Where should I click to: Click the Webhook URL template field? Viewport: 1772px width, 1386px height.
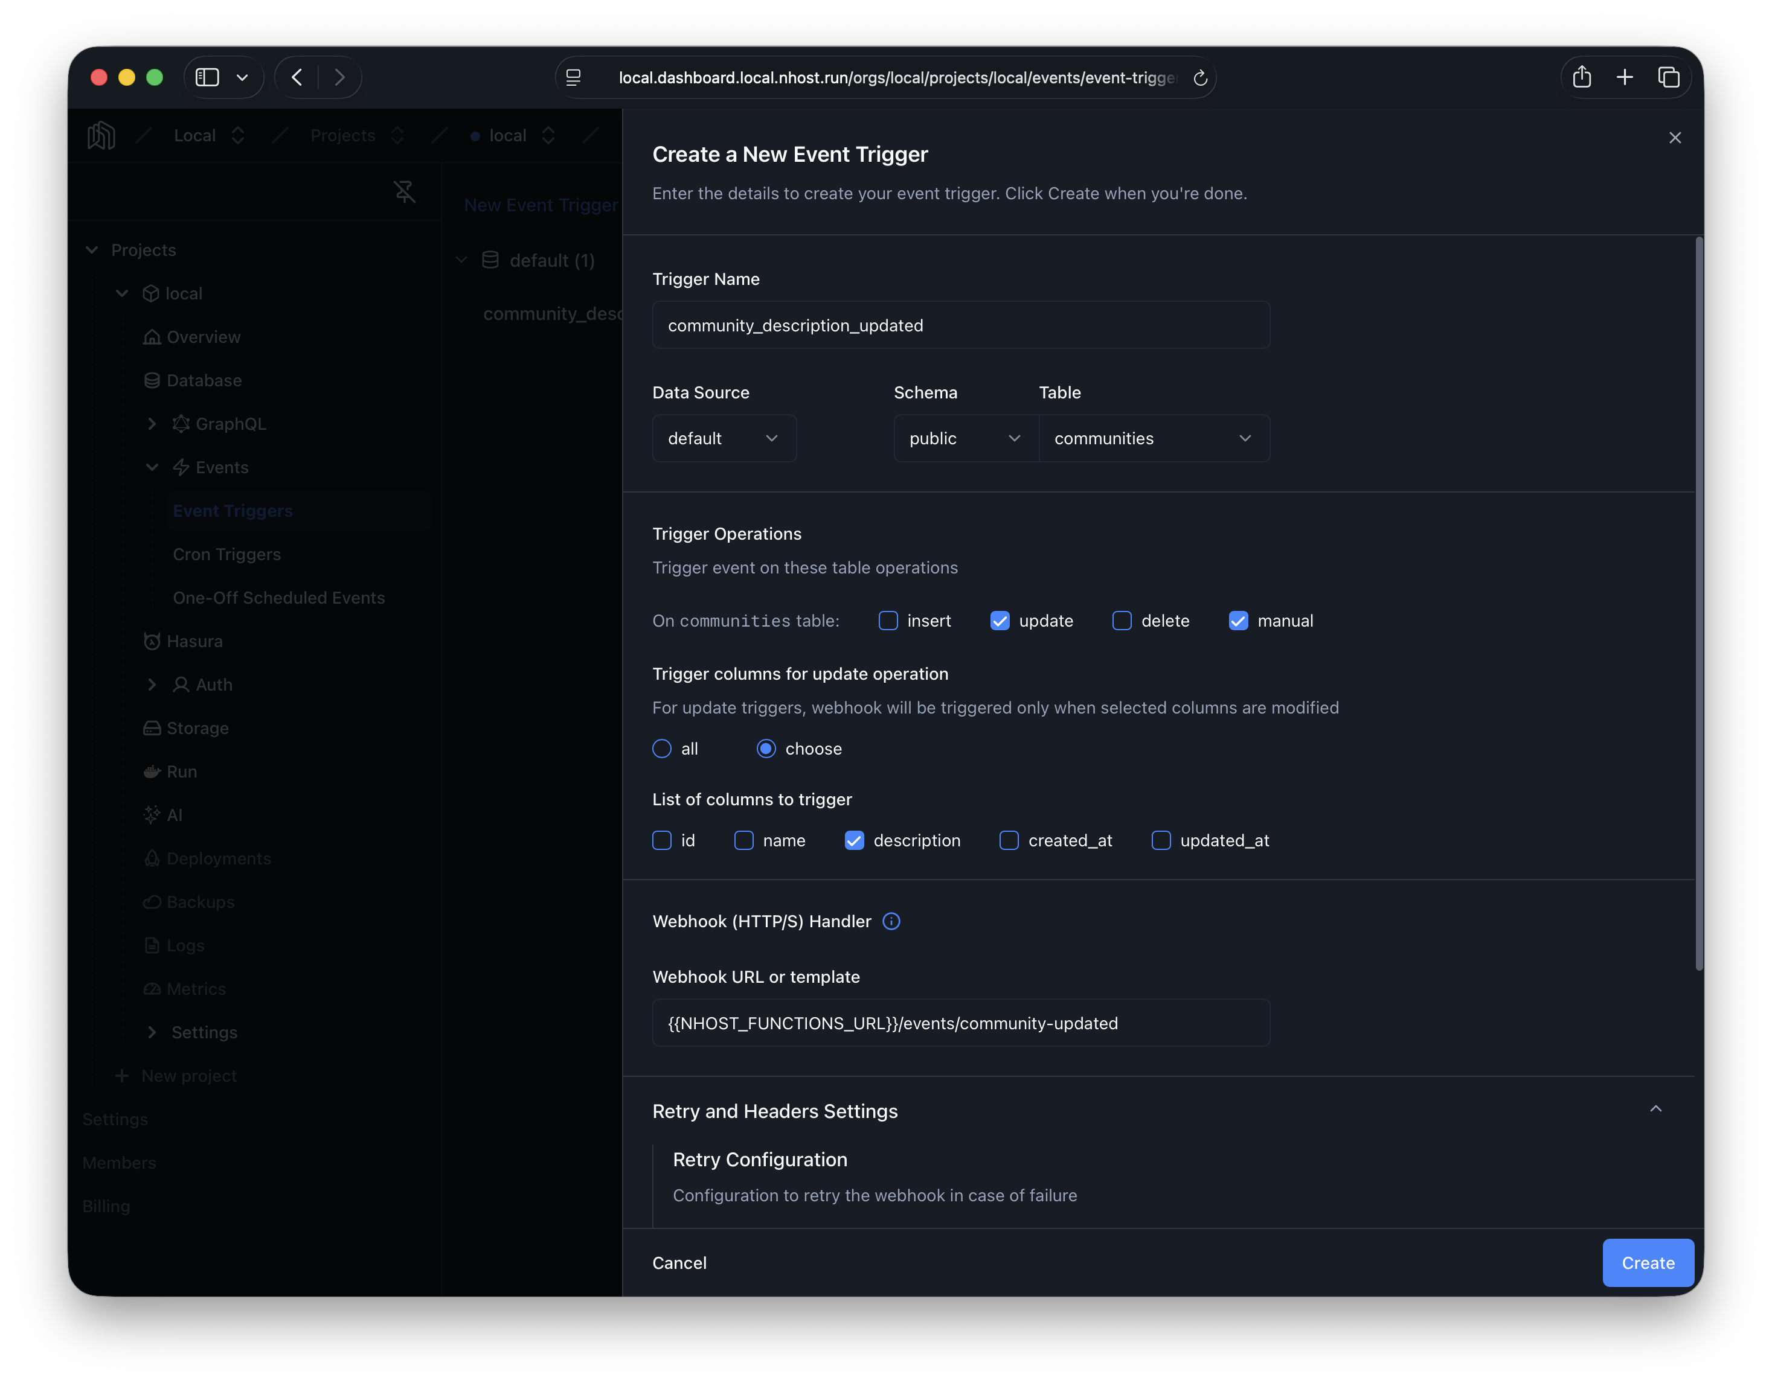point(960,1023)
